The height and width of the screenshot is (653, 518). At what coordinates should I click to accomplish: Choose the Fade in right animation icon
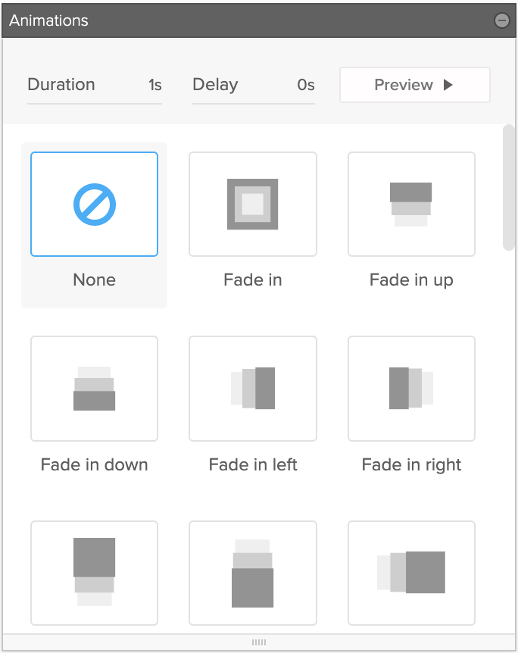click(411, 389)
